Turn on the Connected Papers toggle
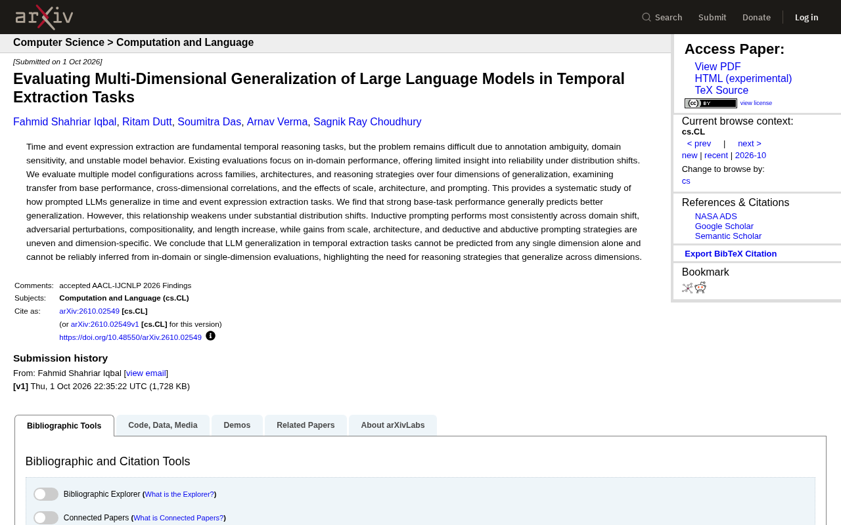 46,518
